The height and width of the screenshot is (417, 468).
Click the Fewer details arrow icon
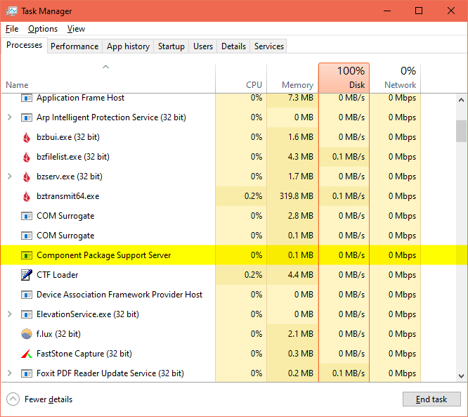click(x=13, y=399)
